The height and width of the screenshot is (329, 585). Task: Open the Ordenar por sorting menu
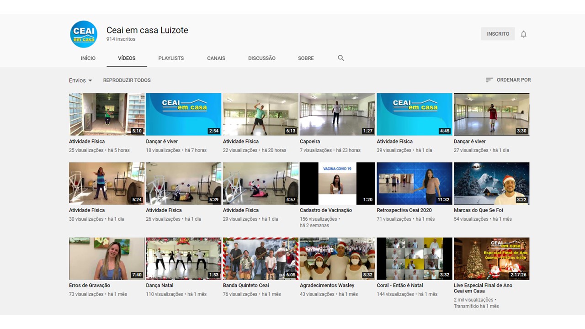[508, 80]
